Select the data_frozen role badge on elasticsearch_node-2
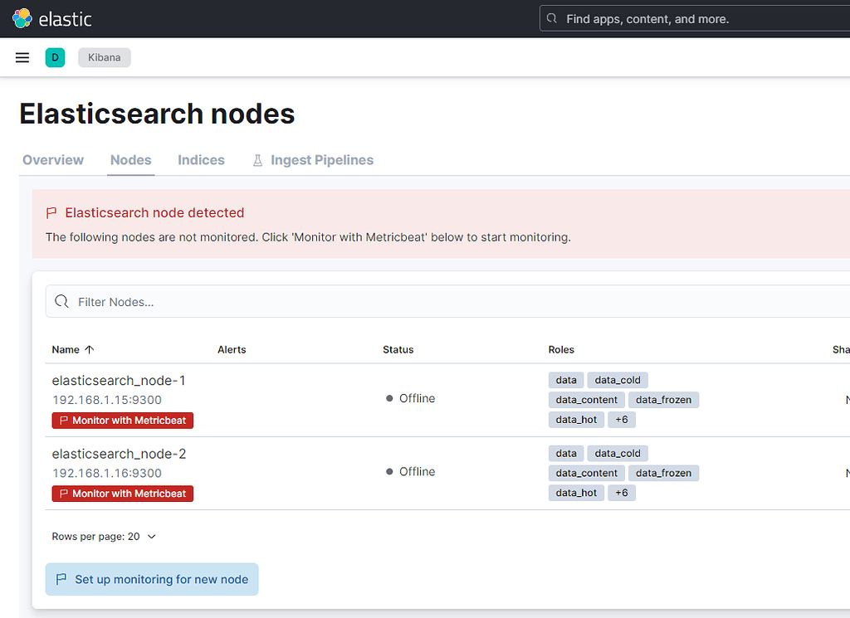The image size is (850, 618). pos(663,473)
